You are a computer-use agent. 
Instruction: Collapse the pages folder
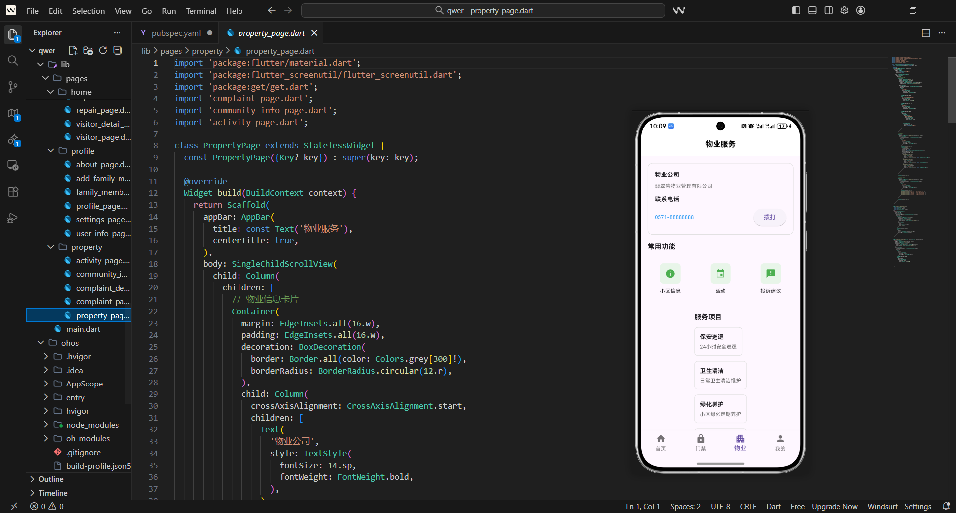coord(45,78)
